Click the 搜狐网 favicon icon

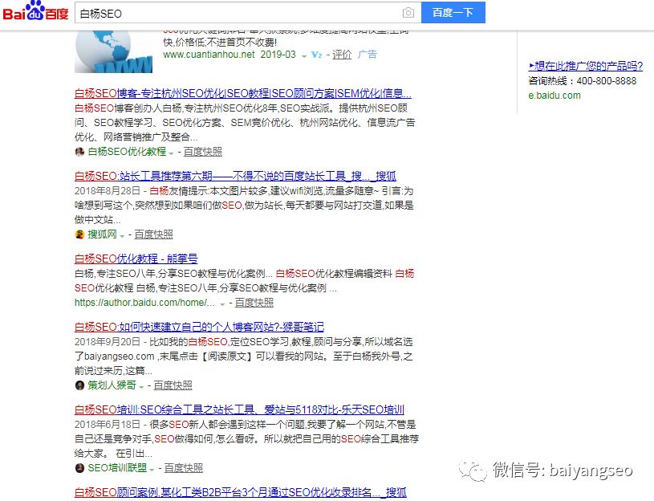[x=79, y=234]
